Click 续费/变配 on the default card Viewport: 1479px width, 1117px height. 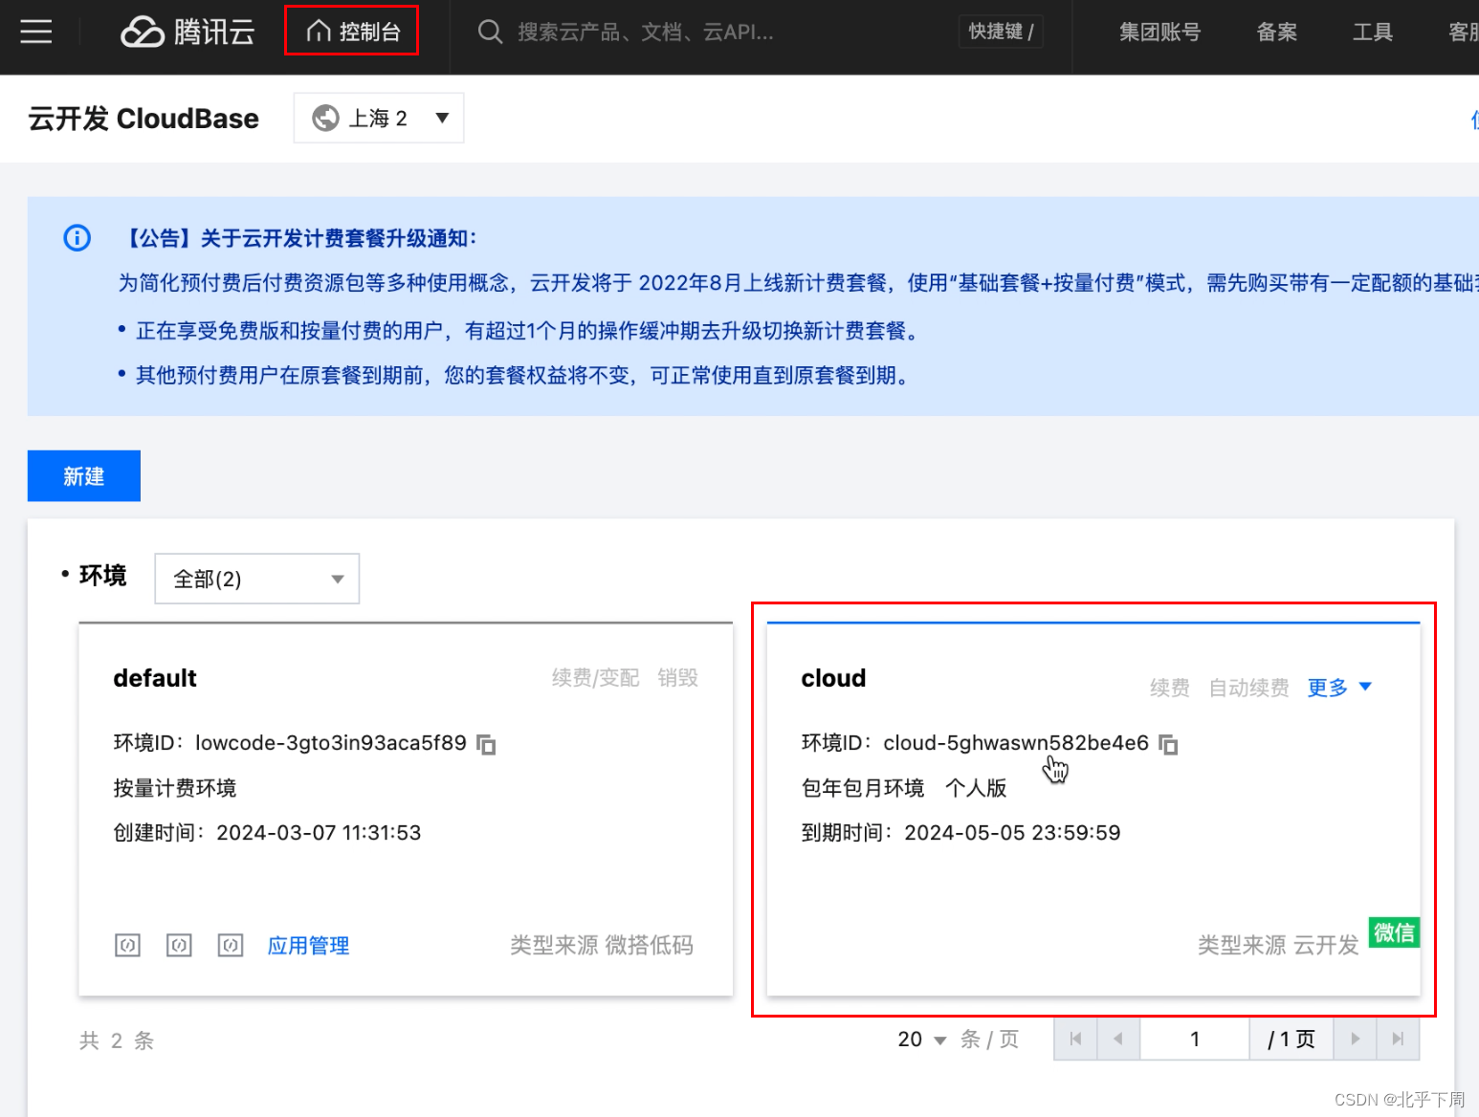[595, 678]
